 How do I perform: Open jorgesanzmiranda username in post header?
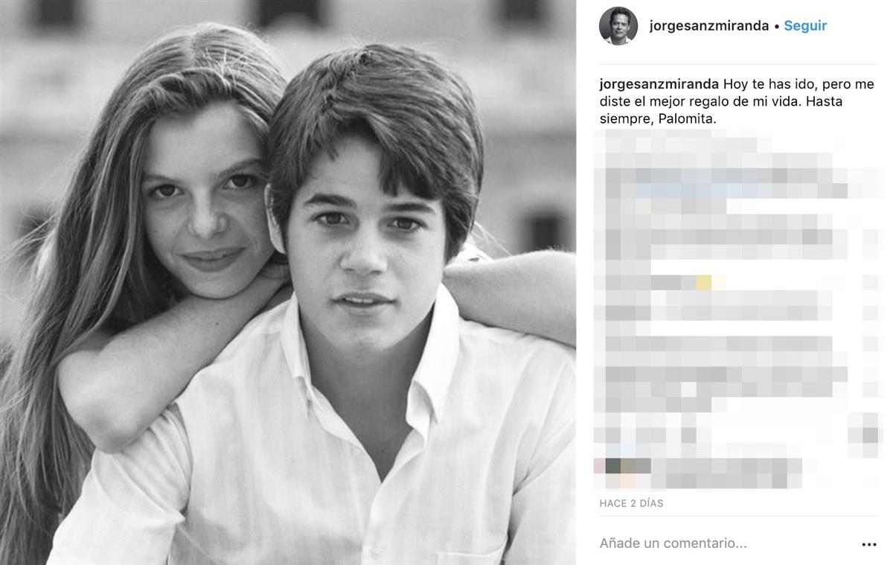pos(709,26)
